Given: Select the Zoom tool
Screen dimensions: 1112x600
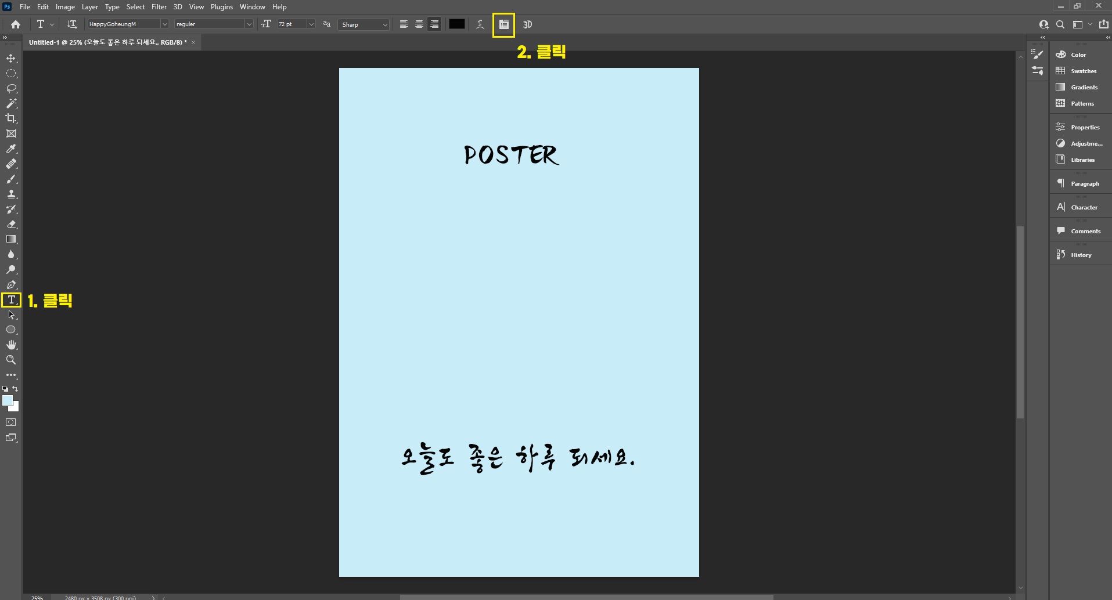Looking at the screenshot, I should point(11,360).
